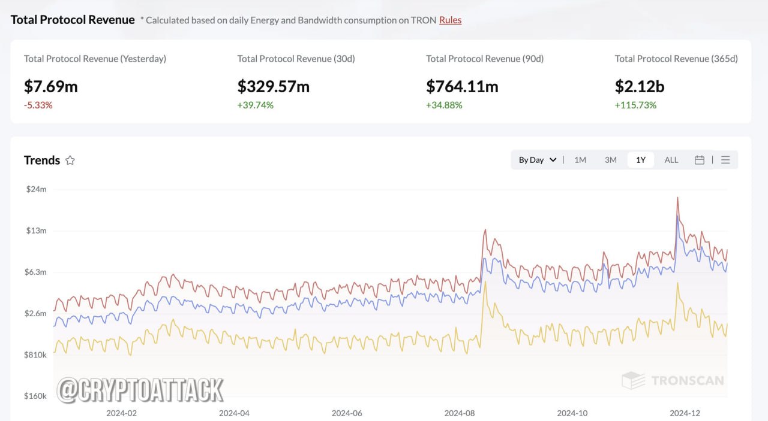Click the +115.73% change figure
Screen dimensions: 768x421
pyautogui.click(x=635, y=105)
